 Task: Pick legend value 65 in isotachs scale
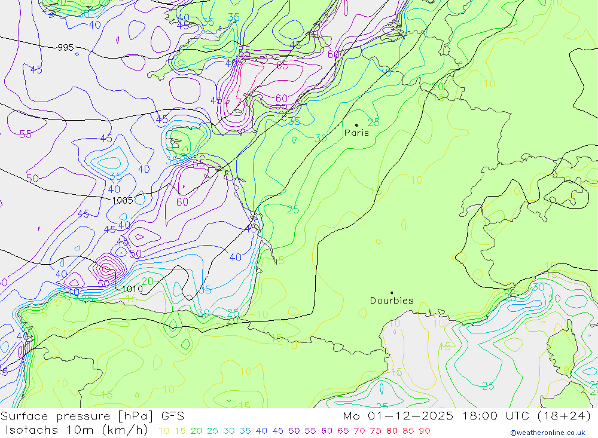(x=343, y=431)
